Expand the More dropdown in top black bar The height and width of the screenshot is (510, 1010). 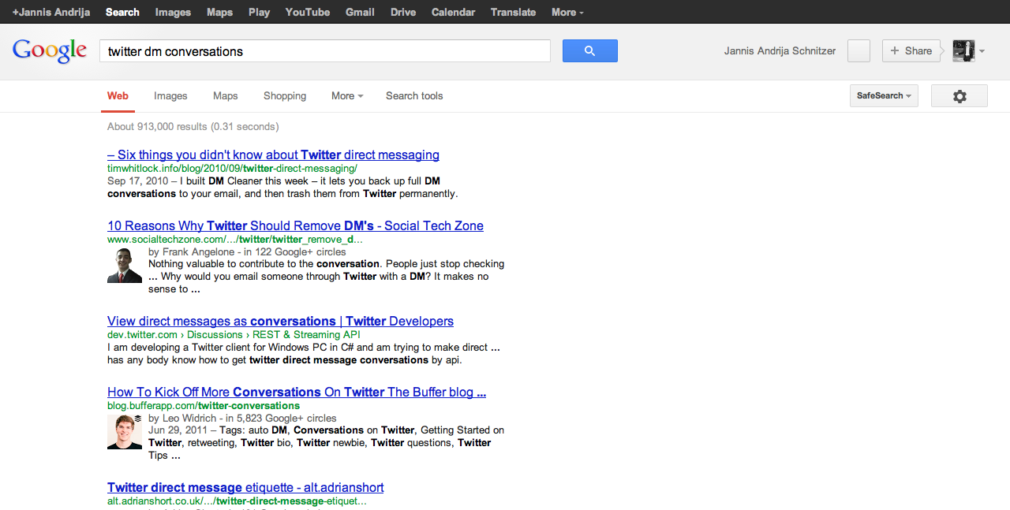click(x=567, y=12)
